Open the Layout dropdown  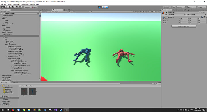pyautogui.click(x=202, y=7)
